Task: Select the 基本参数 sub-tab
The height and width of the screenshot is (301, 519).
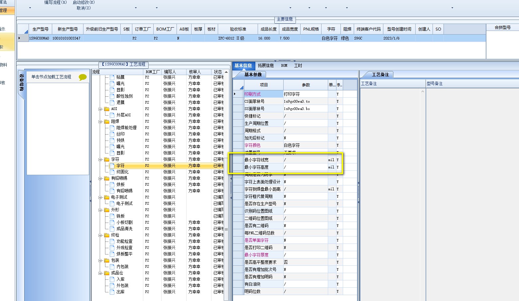Action: click(x=253, y=75)
